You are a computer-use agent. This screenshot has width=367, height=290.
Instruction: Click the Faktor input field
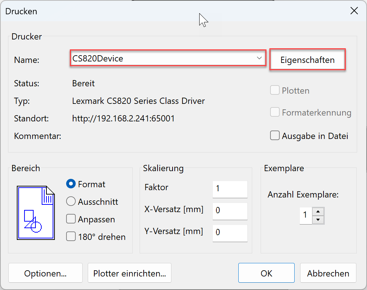click(230, 189)
